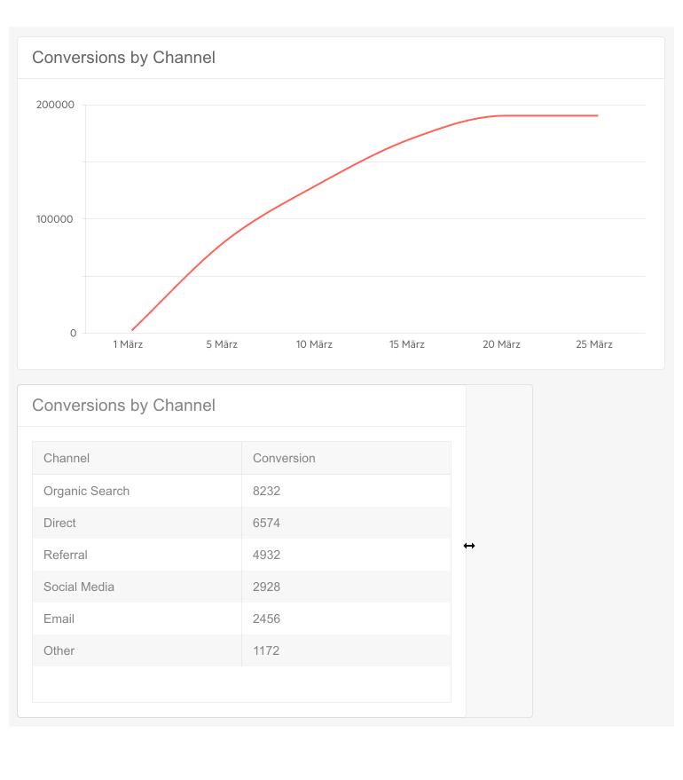Click the Referral channel cell
The width and height of the screenshot is (683, 780).
(x=66, y=555)
